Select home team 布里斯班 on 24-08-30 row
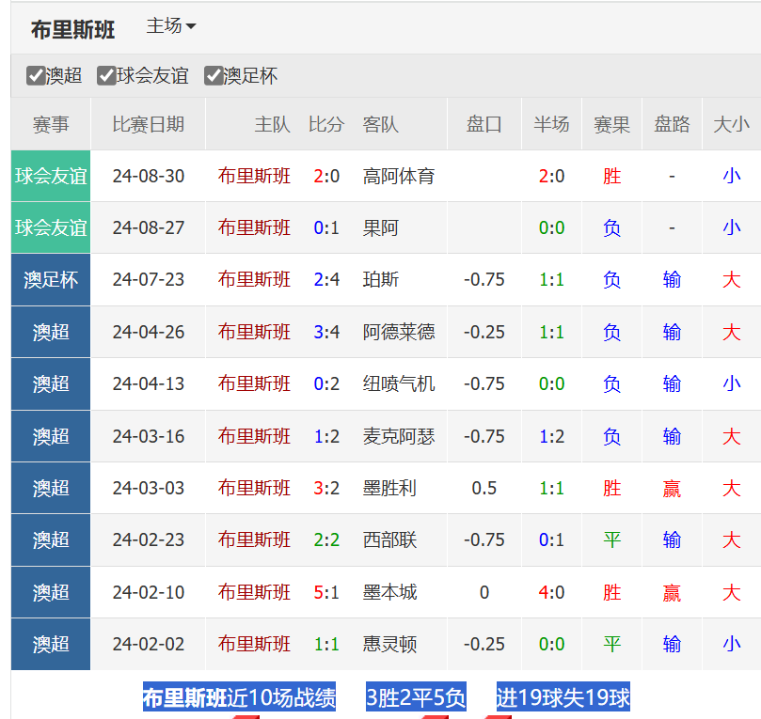This screenshot has height=719, width=761. (x=254, y=176)
